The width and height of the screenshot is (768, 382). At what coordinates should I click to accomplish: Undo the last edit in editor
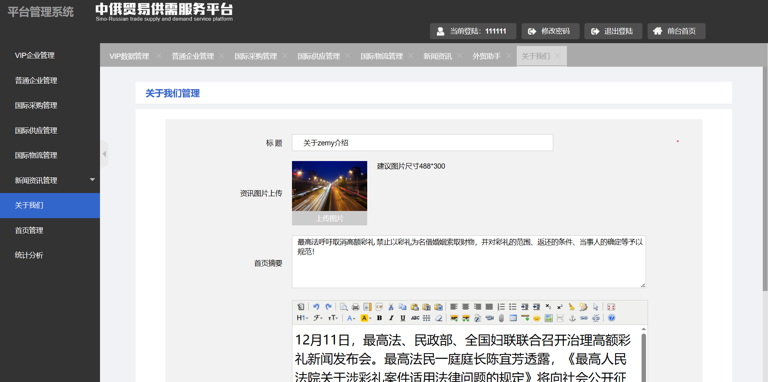tap(316, 307)
